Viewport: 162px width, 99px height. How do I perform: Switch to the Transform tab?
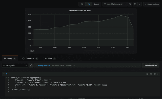(x=30, y=59)
